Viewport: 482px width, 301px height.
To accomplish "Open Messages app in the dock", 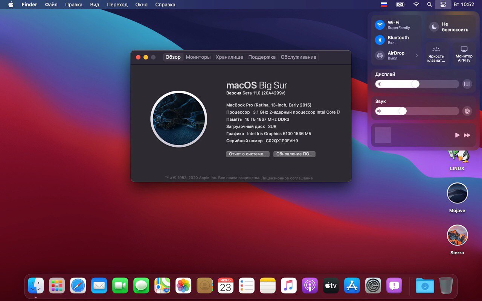I will click(x=141, y=286).
